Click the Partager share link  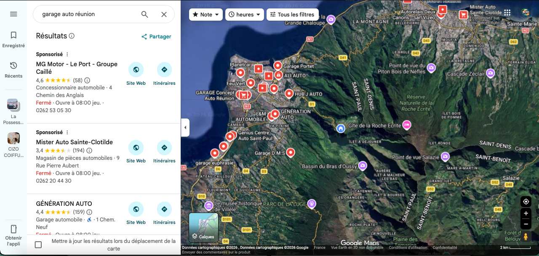pos(156,37)
